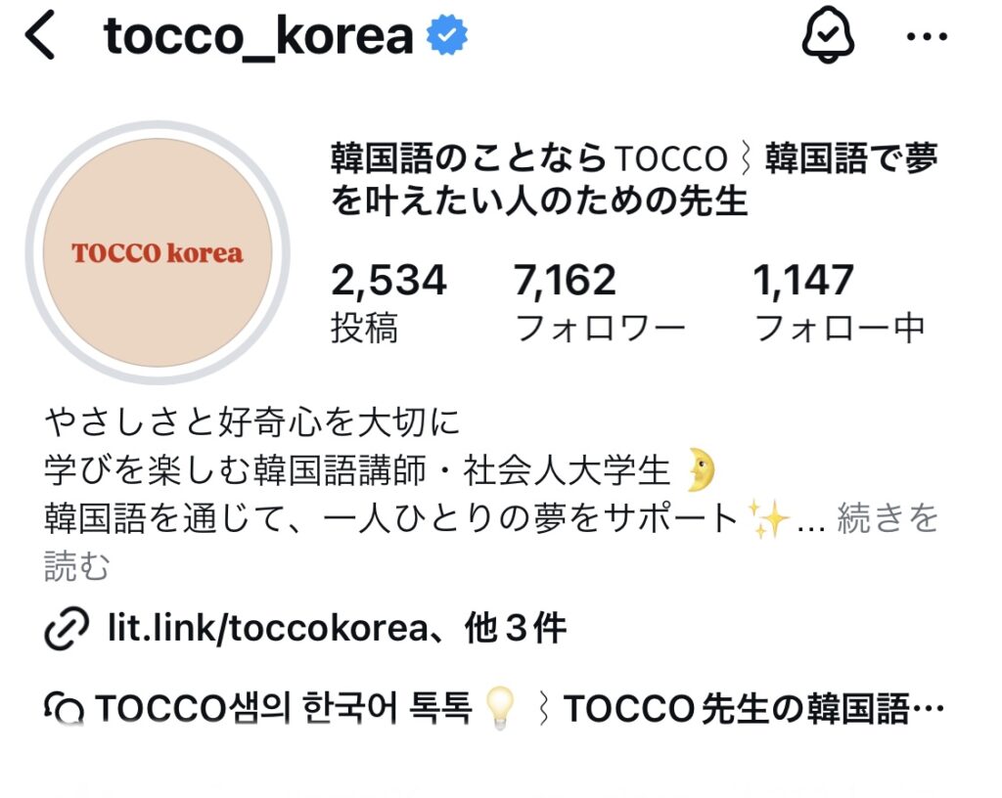Tap the back arrow icon

(x=40, y=38)
